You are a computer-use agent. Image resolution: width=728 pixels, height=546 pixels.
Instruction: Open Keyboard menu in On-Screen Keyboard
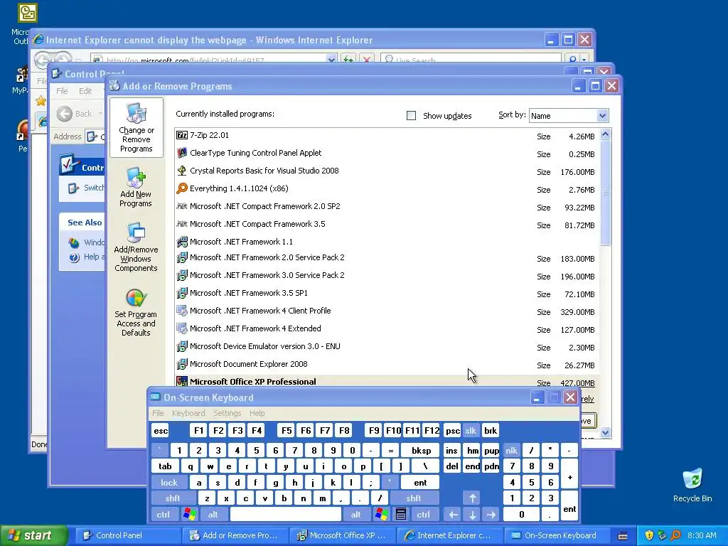click(188, 413)
